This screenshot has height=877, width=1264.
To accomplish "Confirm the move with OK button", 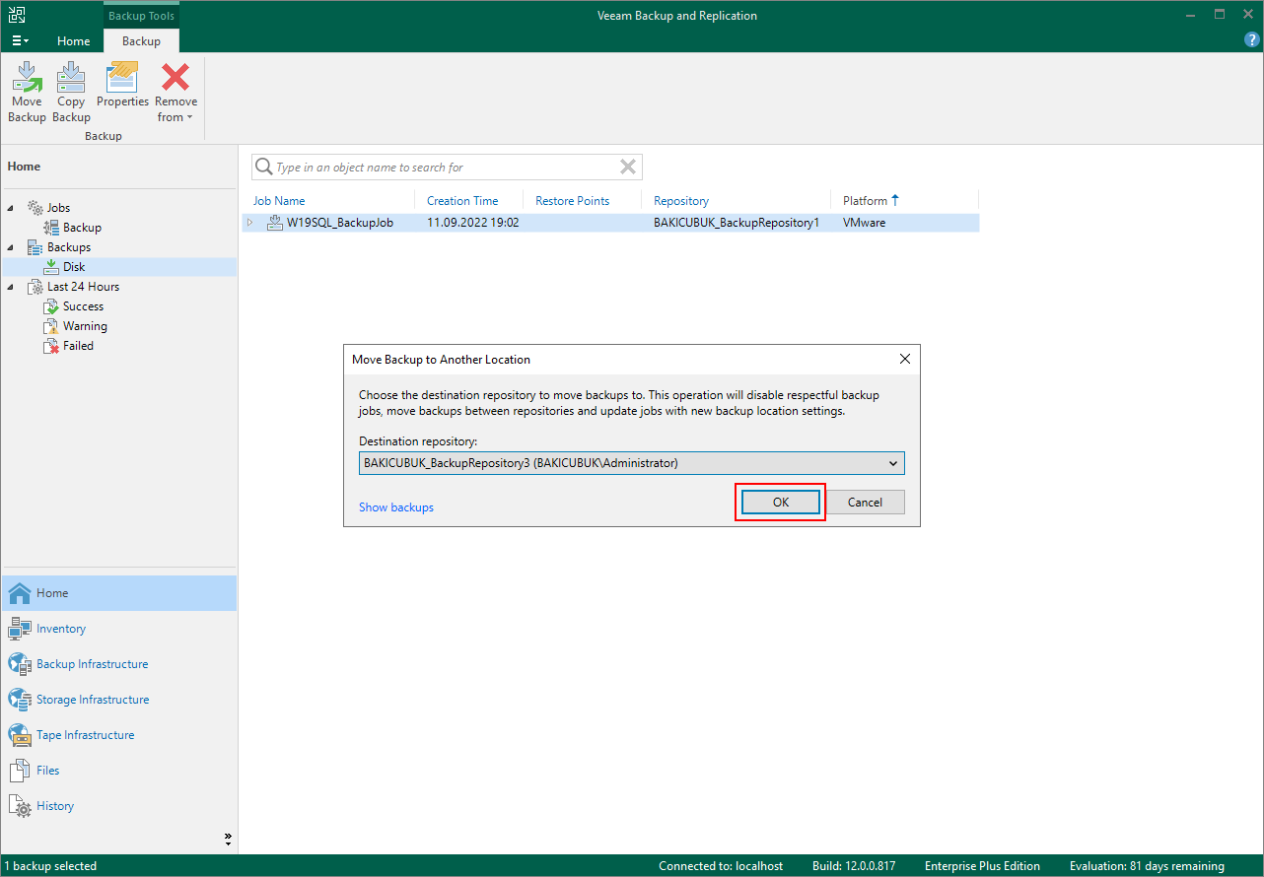I will [780, 503].
